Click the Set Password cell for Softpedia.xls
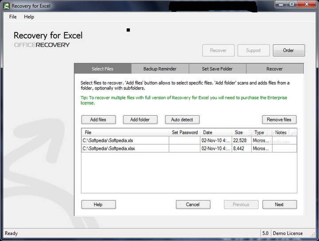The width and height of the screenshot is (319, 241). [x=184, y=140]
